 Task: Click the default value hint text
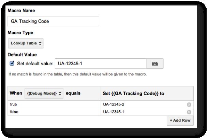pyautogui.click(x=78, y=74)
